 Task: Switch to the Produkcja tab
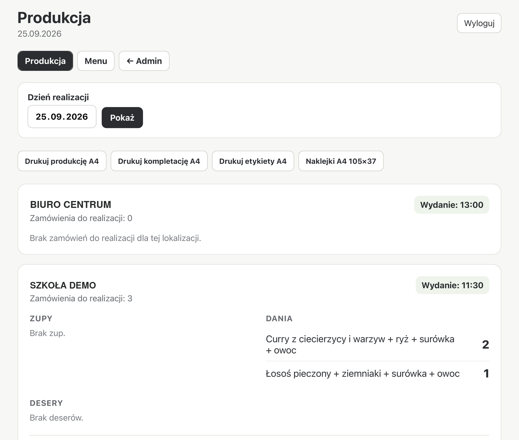click(x=45, y=61)
